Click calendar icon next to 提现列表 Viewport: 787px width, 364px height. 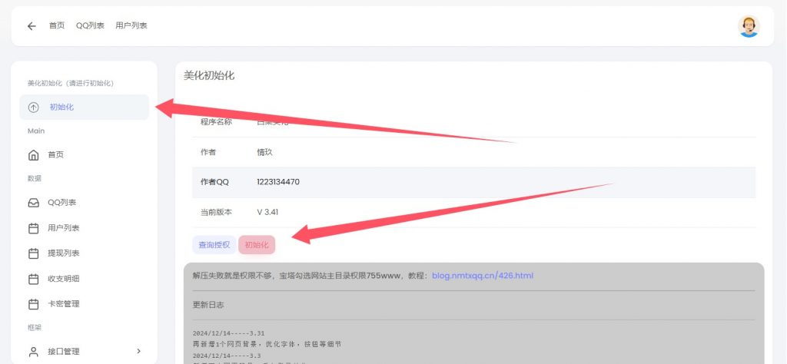[x=33, y=253]
